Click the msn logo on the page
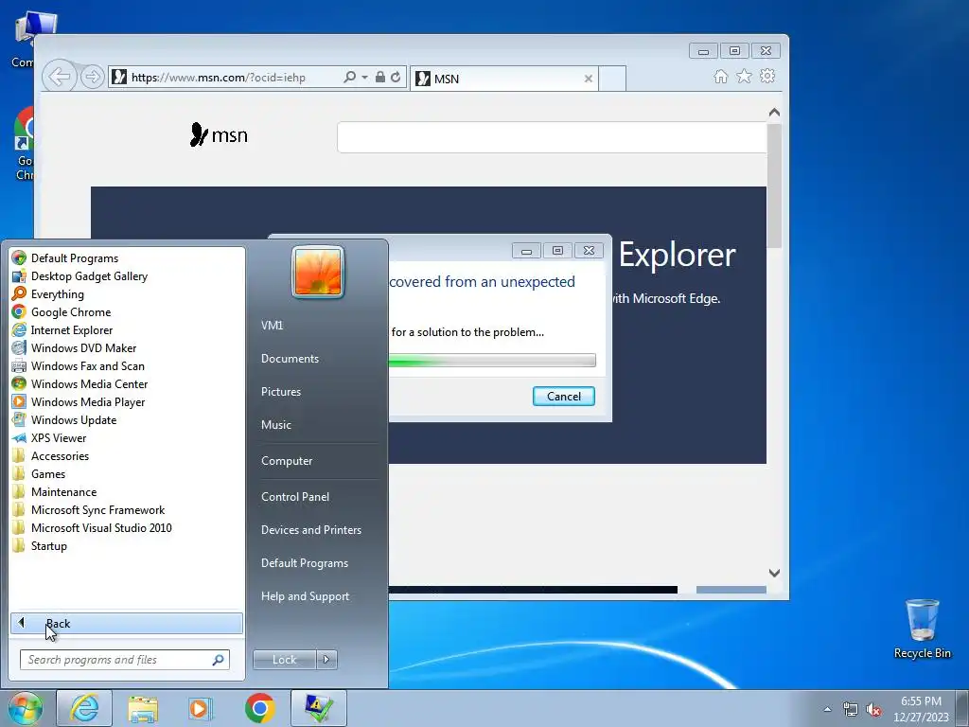 [219, 134]
